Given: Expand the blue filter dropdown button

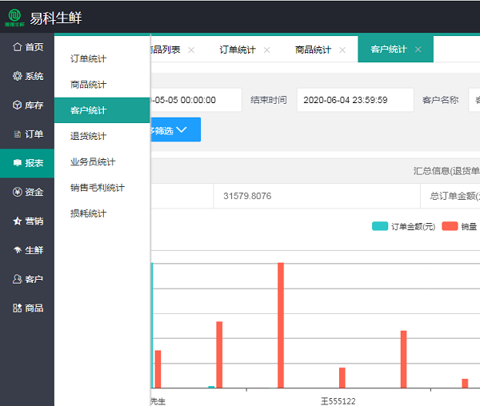Looking at the screenshot, I should coord(175,129).
